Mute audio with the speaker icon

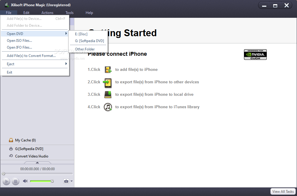coord(25,181)
